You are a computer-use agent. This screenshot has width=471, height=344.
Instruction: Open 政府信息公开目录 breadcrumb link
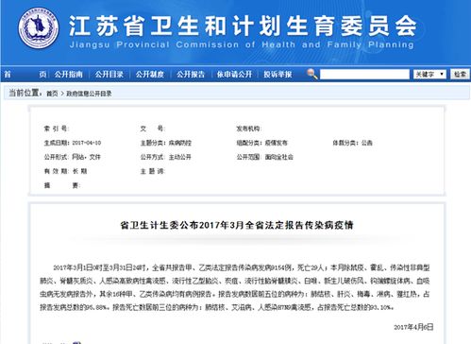89,94
